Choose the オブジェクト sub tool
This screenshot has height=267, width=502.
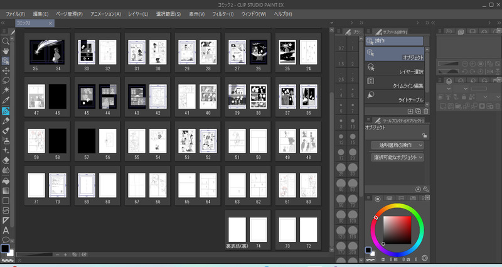pyautogui.click(x=395, y=54)
